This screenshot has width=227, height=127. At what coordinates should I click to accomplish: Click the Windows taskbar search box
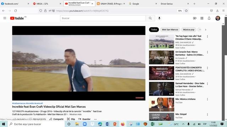coord(36,124)
